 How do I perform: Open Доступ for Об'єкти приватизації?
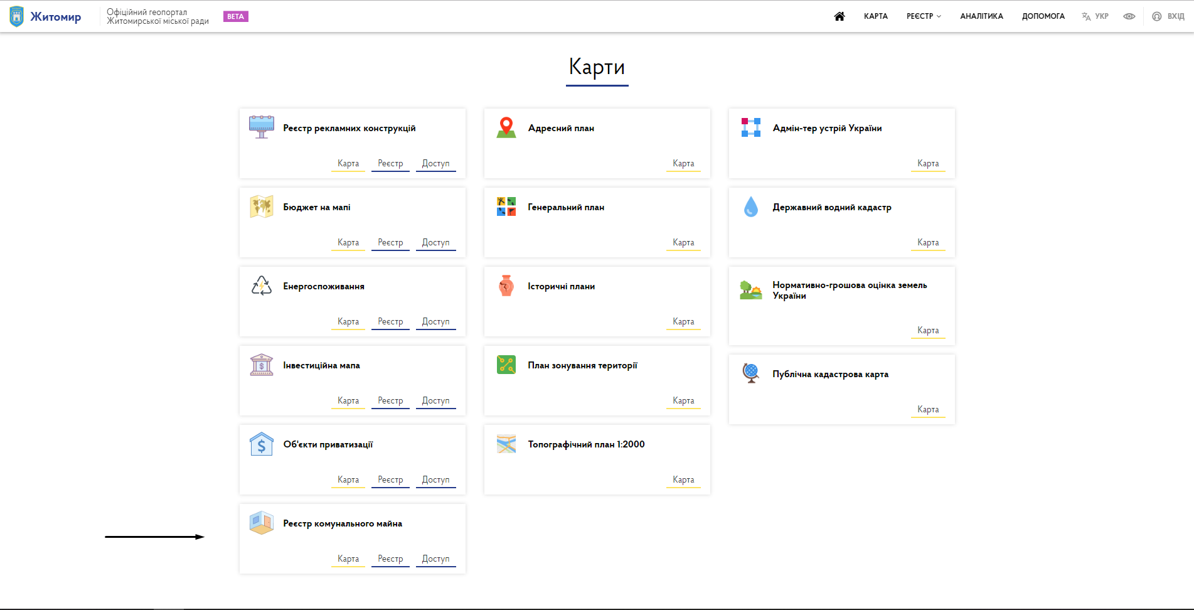pos(436,480)
